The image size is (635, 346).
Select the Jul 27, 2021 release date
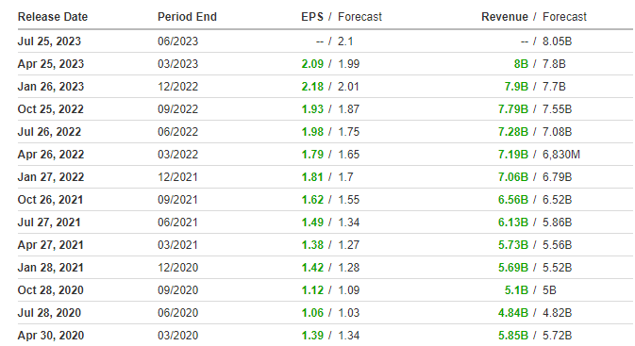click(49, 222)
